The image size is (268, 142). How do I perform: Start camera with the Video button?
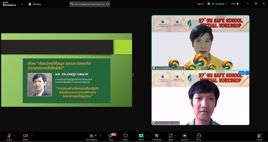tap(25, 137)
